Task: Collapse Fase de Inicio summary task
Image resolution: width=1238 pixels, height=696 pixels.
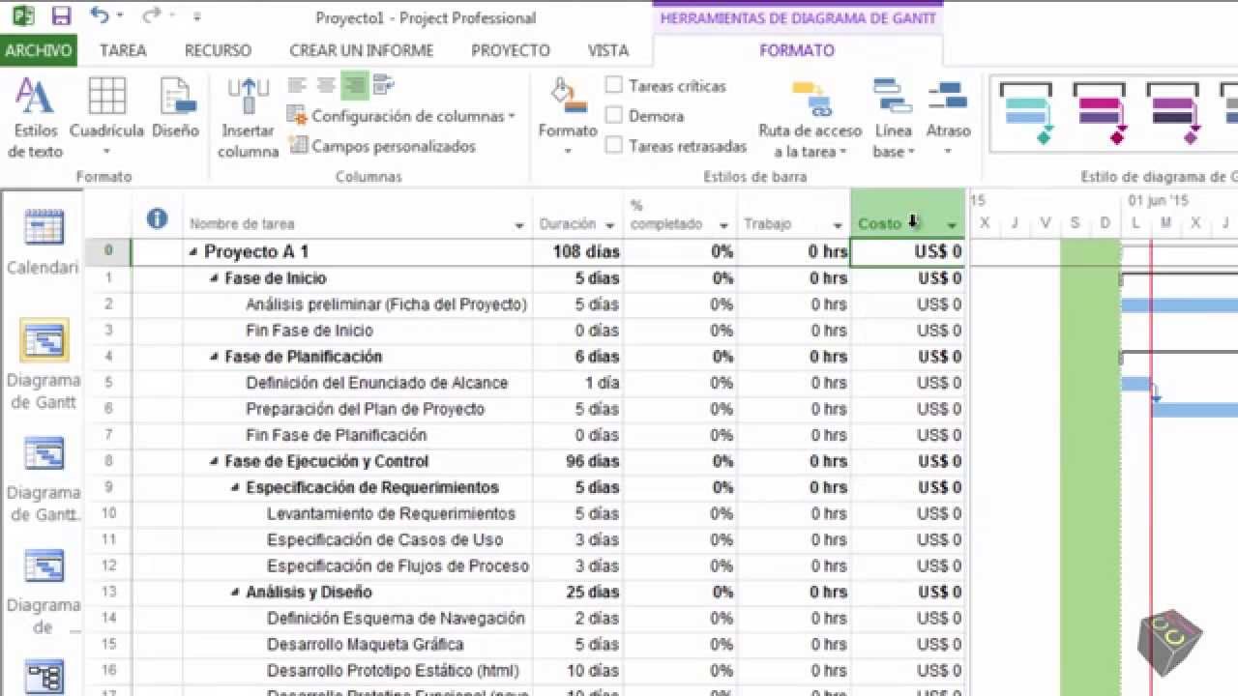Action: click(214, 278)
